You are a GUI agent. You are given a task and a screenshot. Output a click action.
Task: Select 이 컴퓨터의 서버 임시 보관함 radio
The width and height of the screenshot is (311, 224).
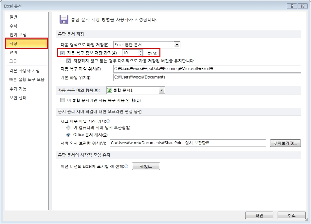(68, 128)
